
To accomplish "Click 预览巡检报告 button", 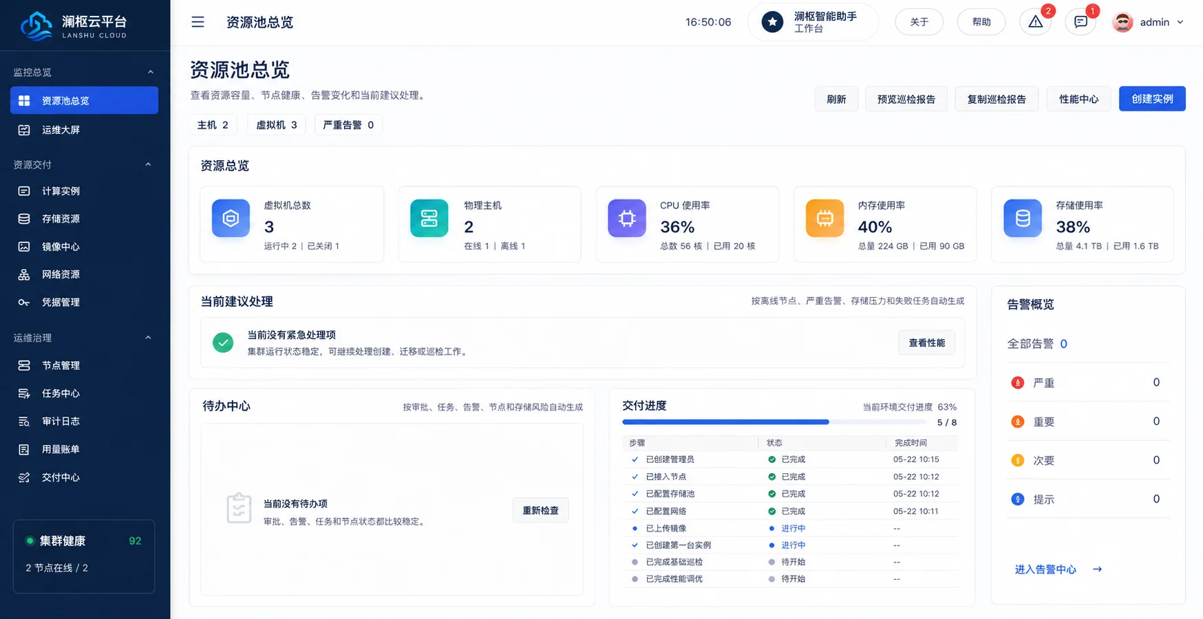I will pyautogui.click(x=906, y=99).
